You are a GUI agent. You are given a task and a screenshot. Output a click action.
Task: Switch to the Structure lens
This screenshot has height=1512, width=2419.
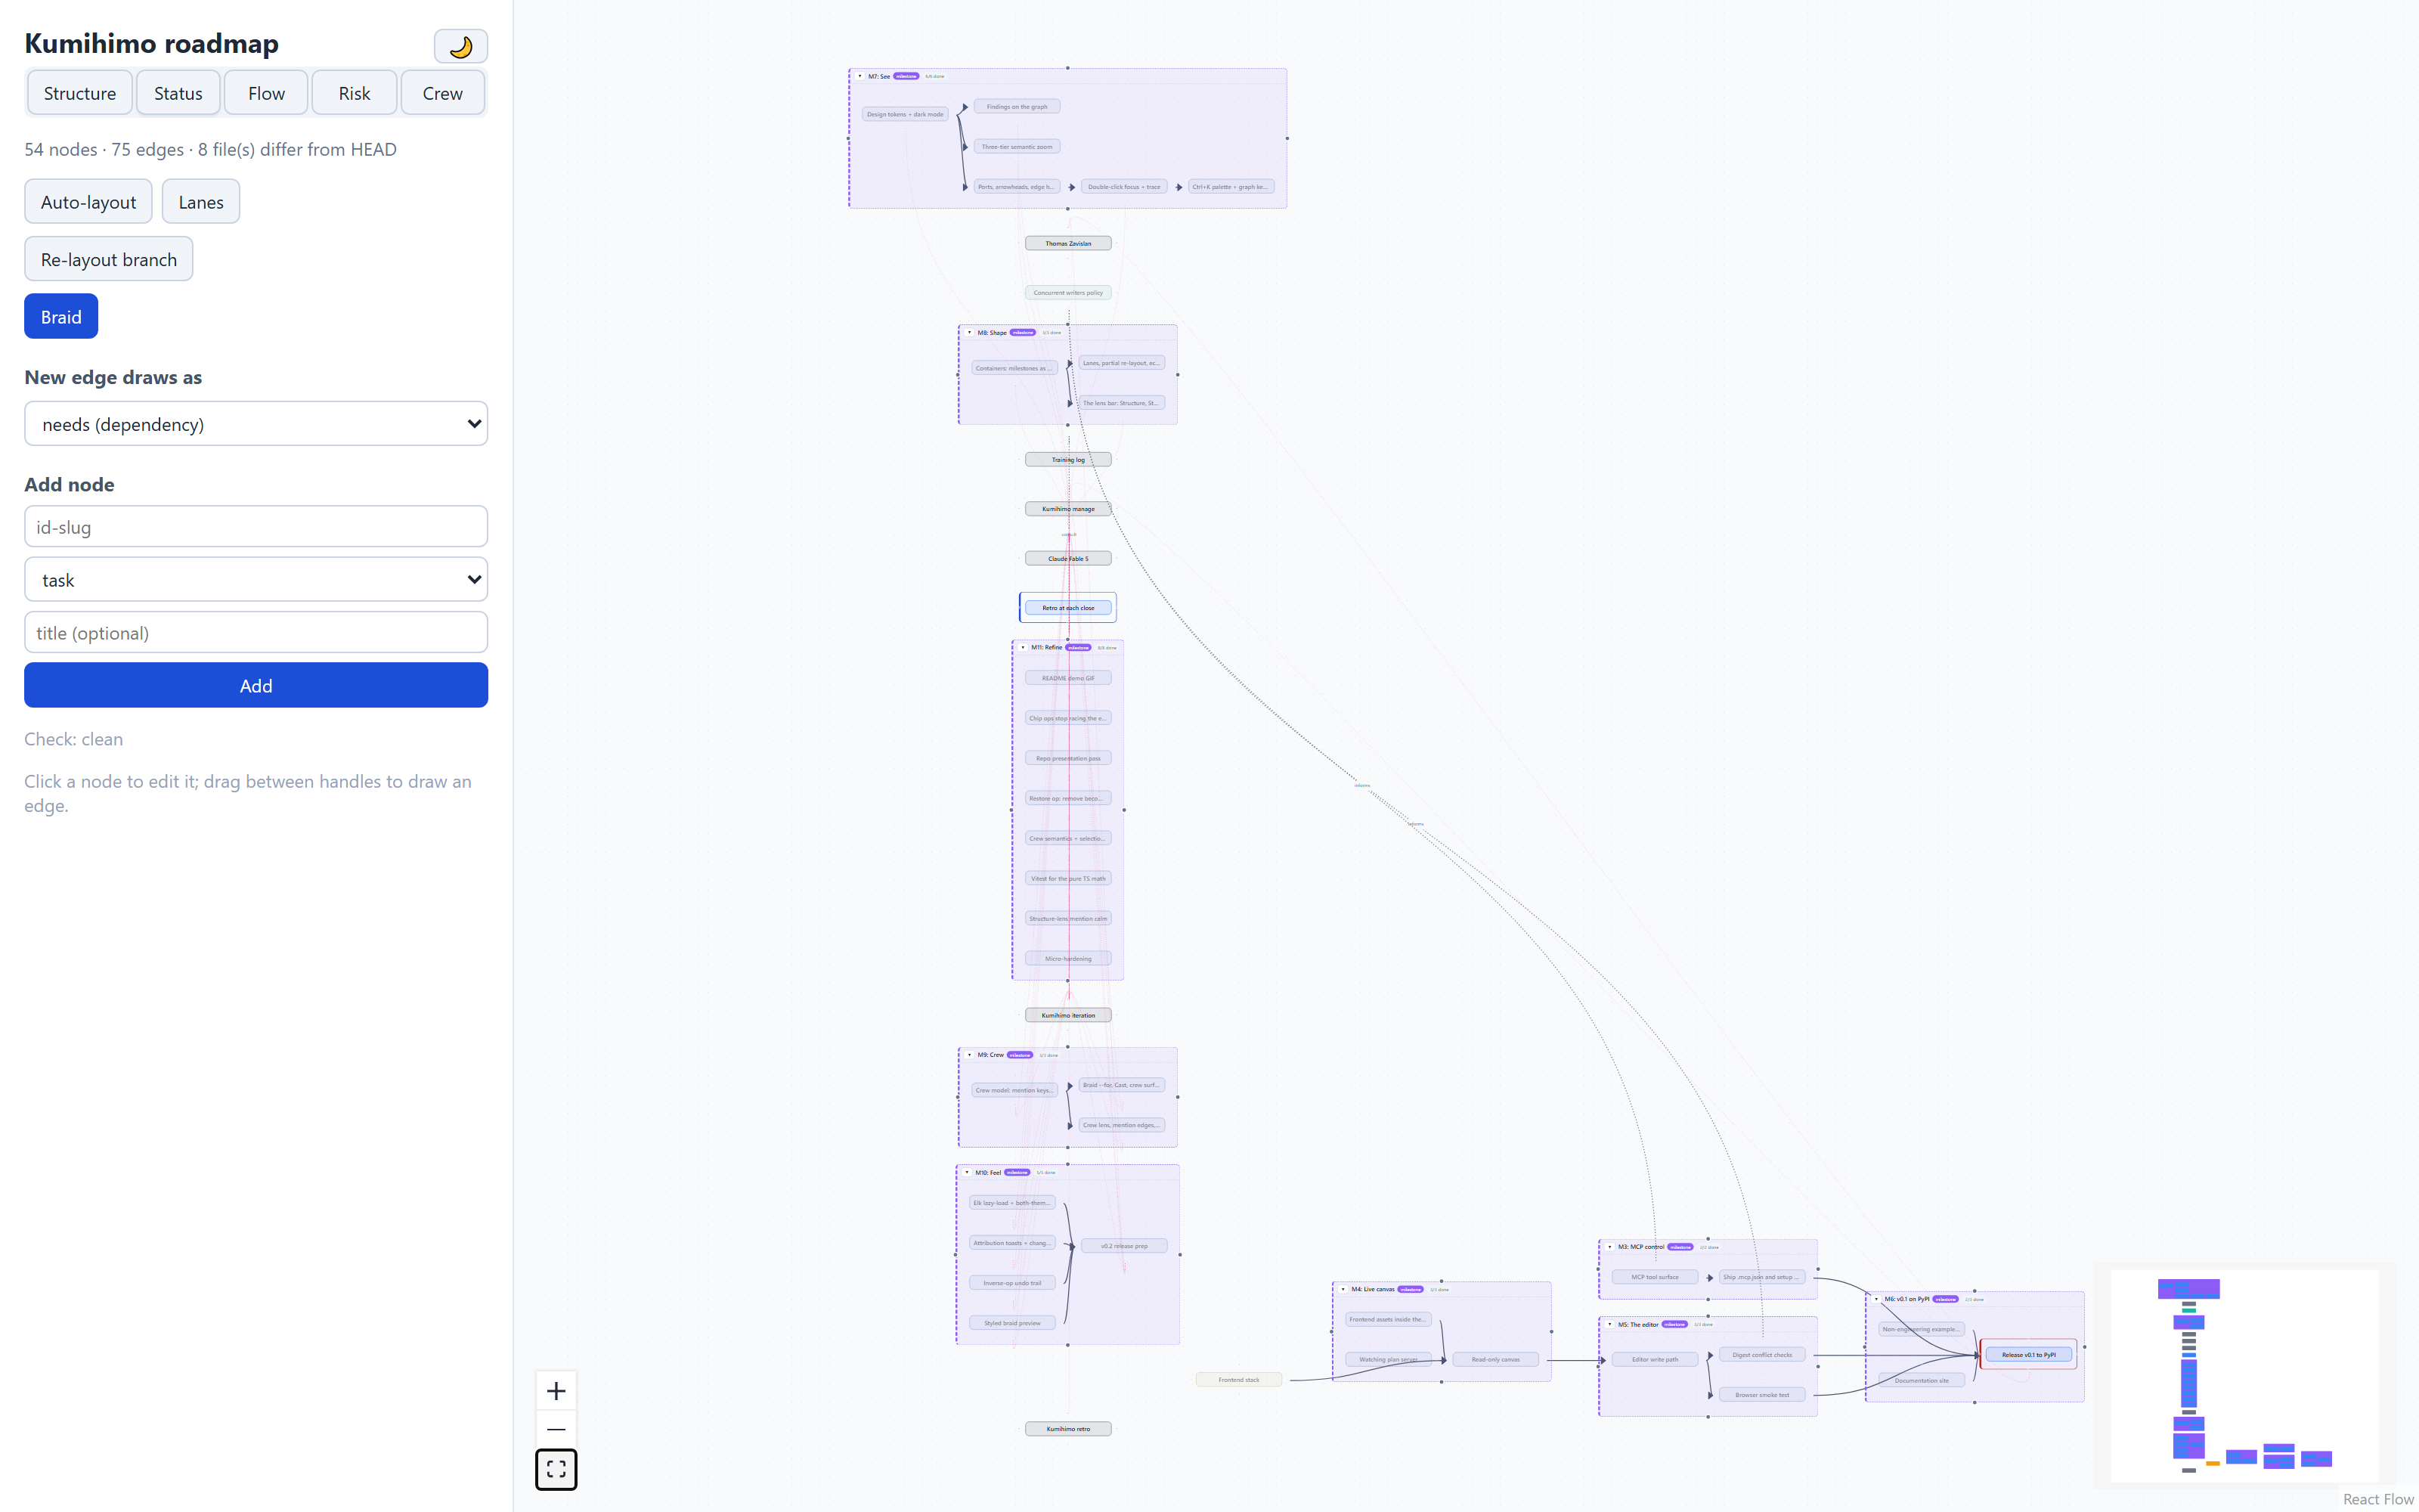pos(80,93)
